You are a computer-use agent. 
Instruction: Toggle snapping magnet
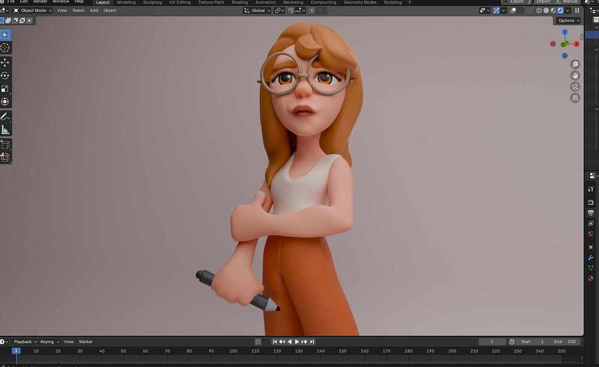291,11
